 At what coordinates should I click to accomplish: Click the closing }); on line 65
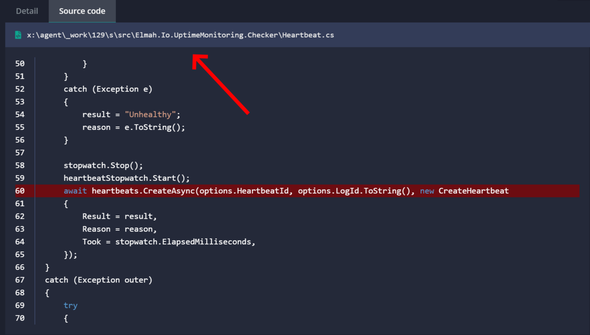click(71, 255)
